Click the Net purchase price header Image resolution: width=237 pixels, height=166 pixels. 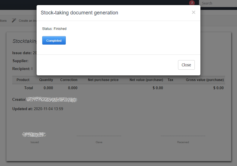tap(103, 80)
